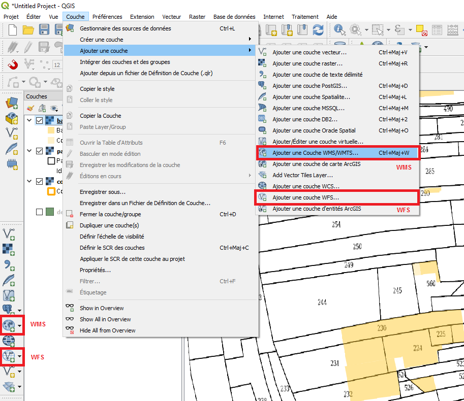Click the snapping tolerance field showing 12
The width and height of the screenshot is (464, 401).
coord(57,64)
